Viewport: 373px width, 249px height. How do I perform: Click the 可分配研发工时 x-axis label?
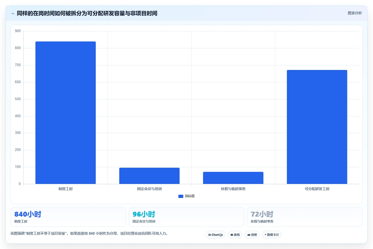coord(317,189)
